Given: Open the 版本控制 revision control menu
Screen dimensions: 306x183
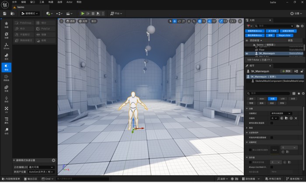Looking at the screenshot, I should pos(294,179).
